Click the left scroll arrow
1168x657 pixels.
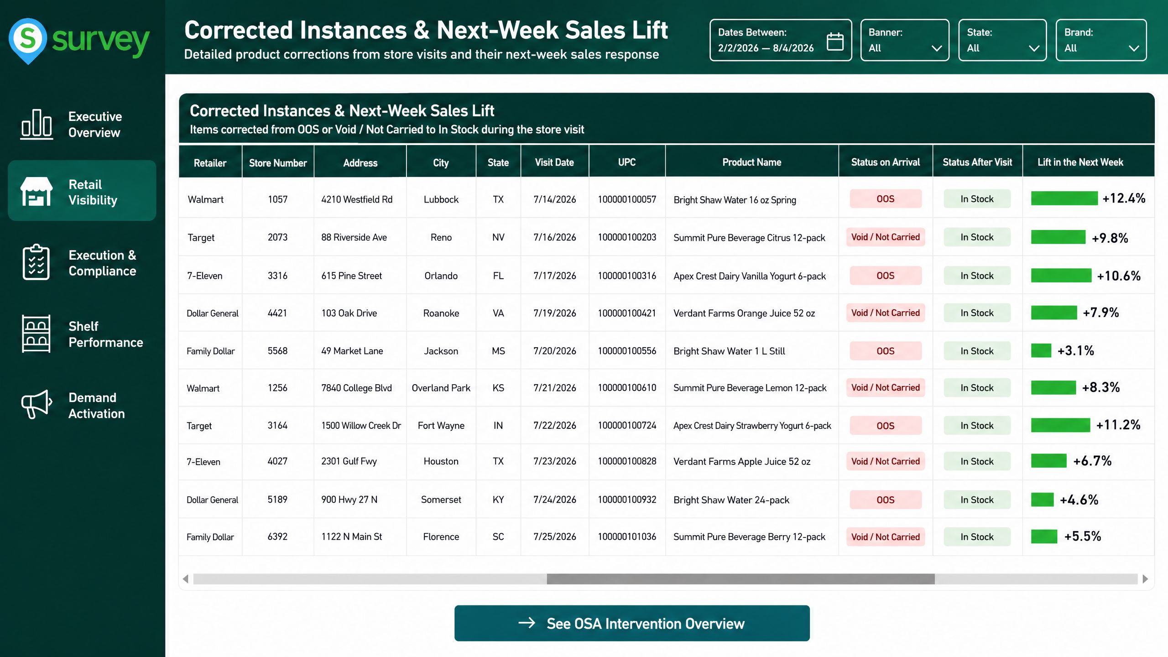185,579
